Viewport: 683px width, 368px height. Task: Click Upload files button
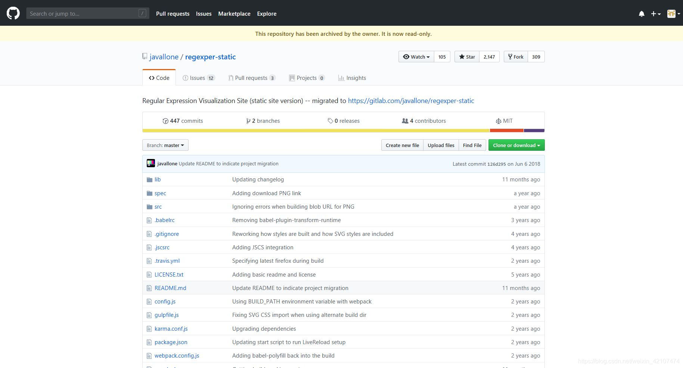[441, 145]
